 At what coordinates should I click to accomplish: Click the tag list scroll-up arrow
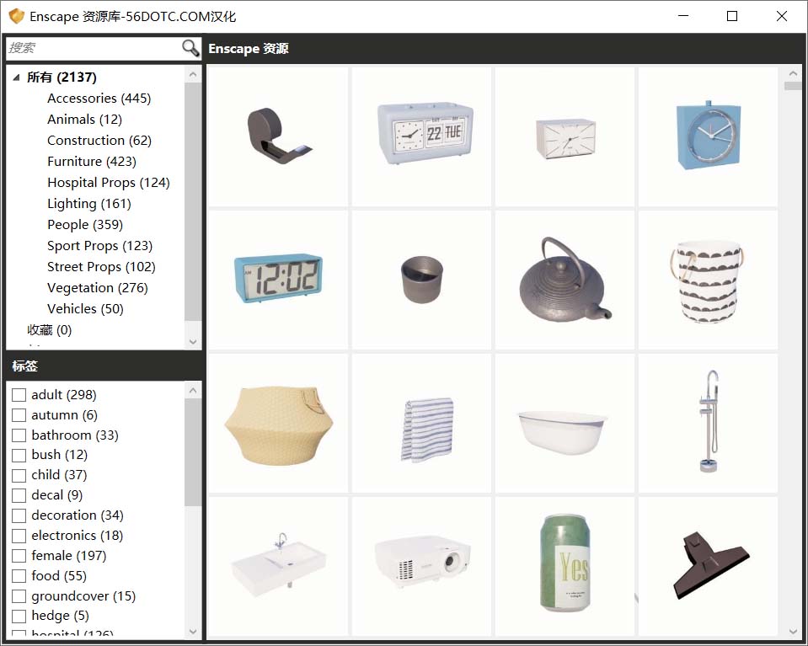(193, 391)
